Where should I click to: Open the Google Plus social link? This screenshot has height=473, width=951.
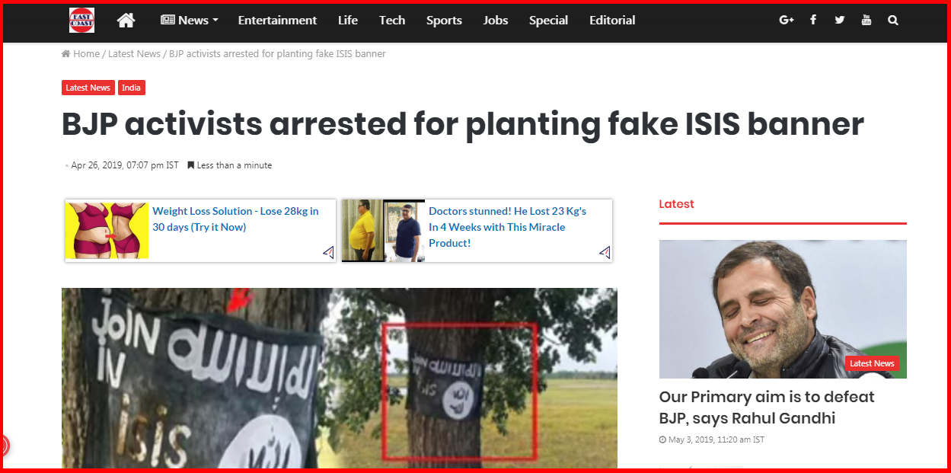[787, 21]
